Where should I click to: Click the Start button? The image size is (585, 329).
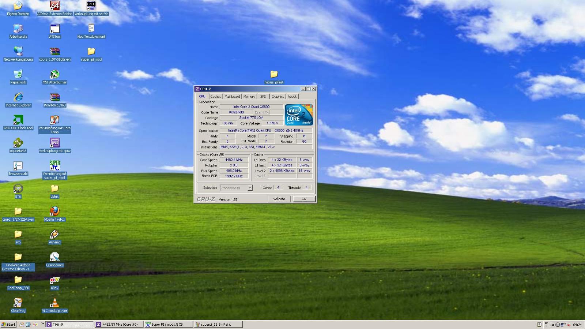click(x=8, y=325)
